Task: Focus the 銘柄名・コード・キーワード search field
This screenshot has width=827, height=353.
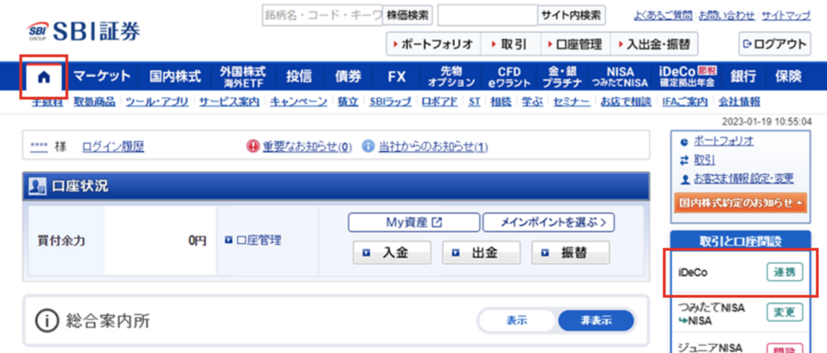Action: pos(322,14)
